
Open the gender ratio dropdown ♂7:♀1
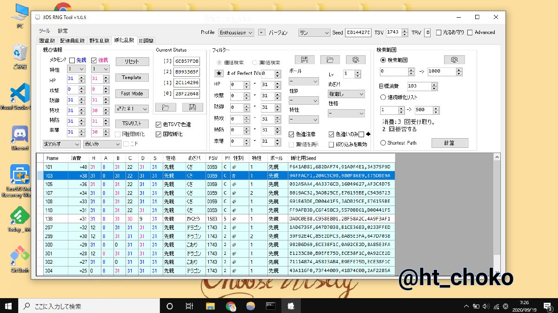[132, 109]
